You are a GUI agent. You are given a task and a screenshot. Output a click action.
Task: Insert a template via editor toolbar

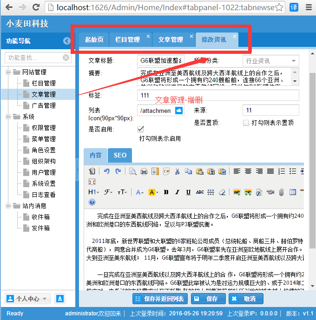click(x=155, y=171)
